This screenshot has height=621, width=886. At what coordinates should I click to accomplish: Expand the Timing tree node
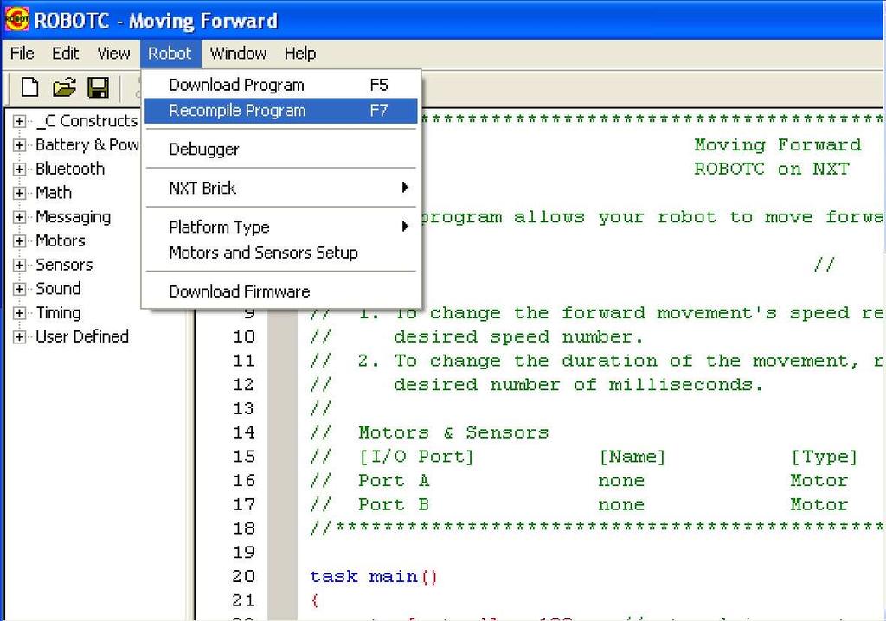[19, 313]
